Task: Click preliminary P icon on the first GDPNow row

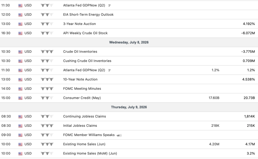Action: pos(110,5)
